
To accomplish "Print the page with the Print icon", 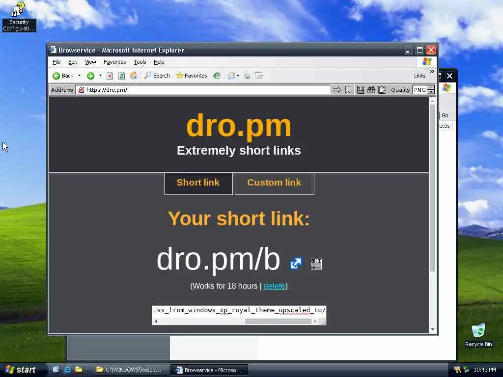I will tap(247, 76).
